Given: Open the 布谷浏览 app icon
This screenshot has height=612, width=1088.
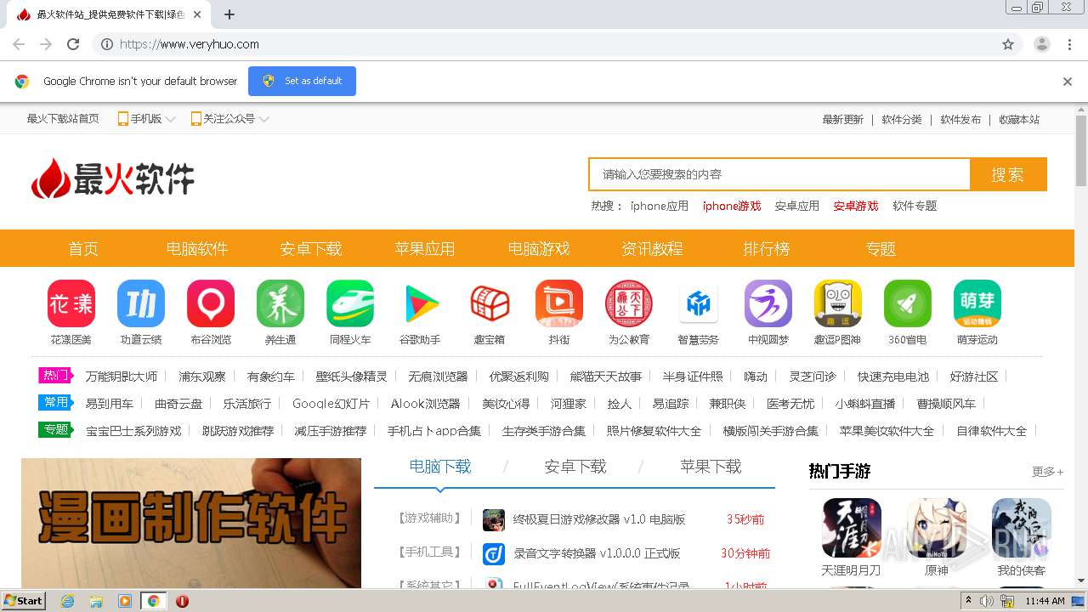Looking at the screenshot, I should [211, 303].
